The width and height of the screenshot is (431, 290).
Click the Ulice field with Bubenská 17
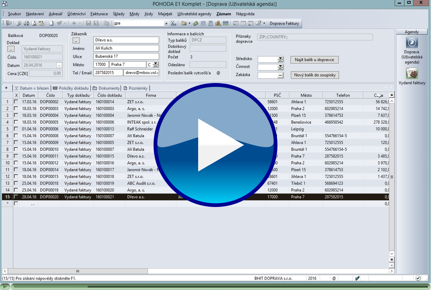(x=126, y=57)
